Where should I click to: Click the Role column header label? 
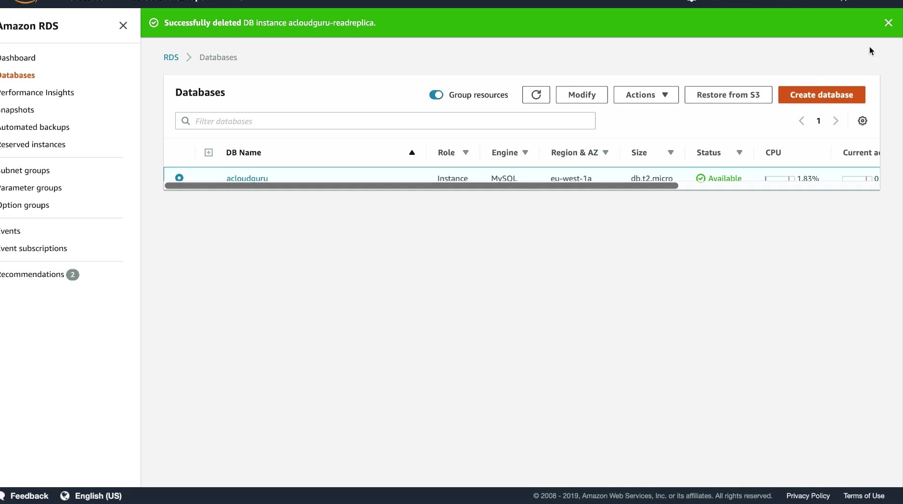(446, 152)
